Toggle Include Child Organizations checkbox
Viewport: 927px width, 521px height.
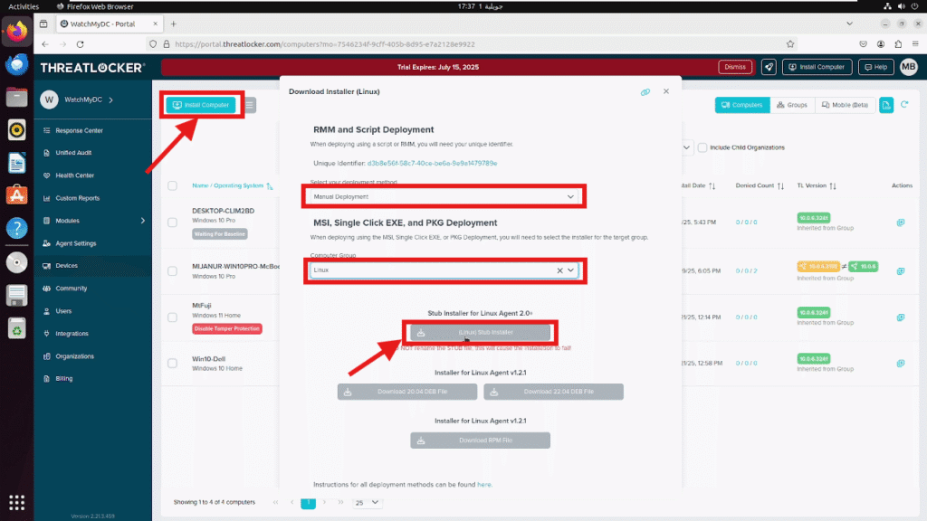pos(702,147)
